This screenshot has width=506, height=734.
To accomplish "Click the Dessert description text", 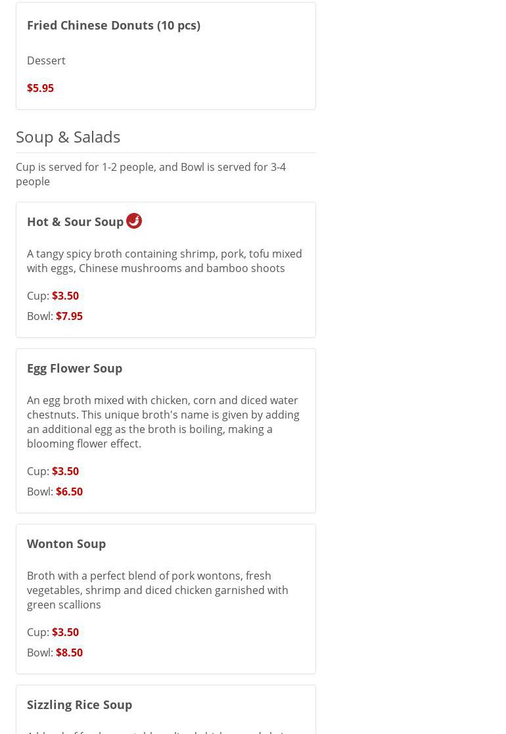I will (x=46, y=60).
